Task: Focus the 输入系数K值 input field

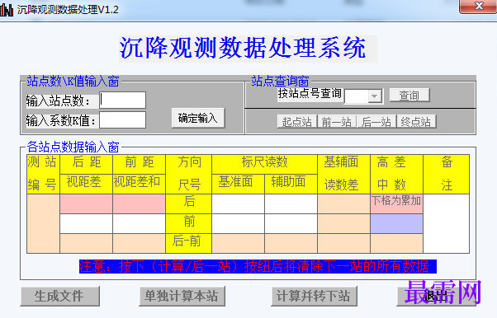Action: (123, 120)
